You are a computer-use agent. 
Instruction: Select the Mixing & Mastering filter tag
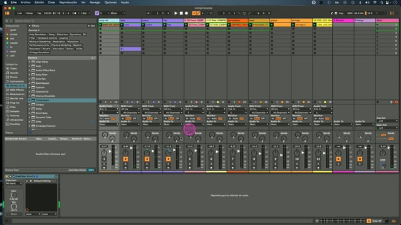(40, 41)
